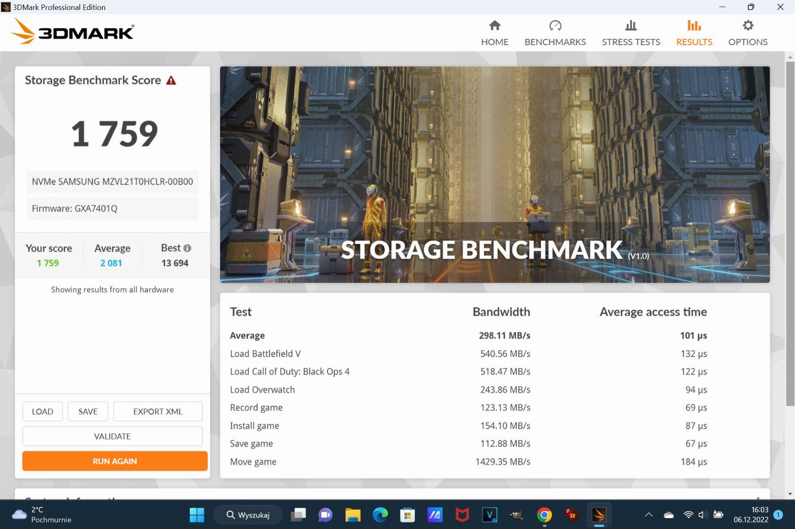This screenshot has height=529, width=795.
Task: Click Load Call of Duty: Black Ops 4
Action: point(290,372)
